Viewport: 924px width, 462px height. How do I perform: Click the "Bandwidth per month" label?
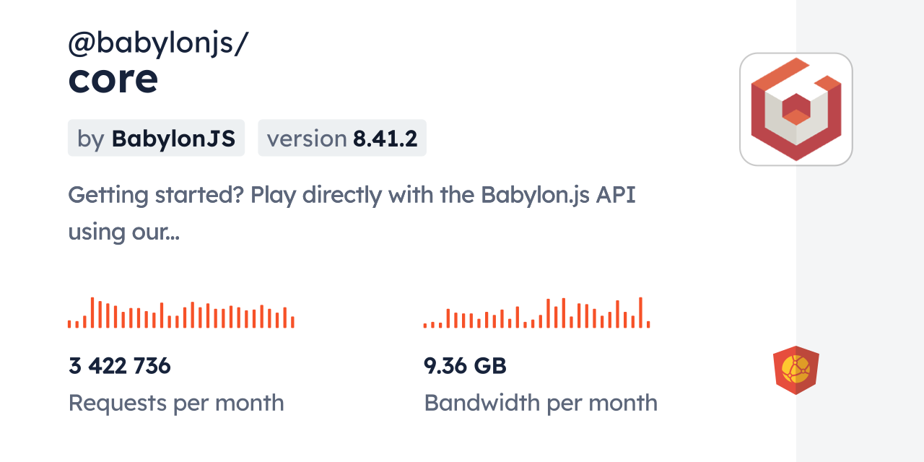pos(541,403)
